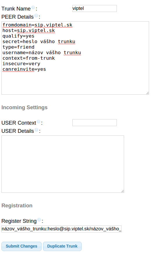This screenshot has width=154, height=256.
Task: Click the help icon beside Trunk Name
Action: 33,8
